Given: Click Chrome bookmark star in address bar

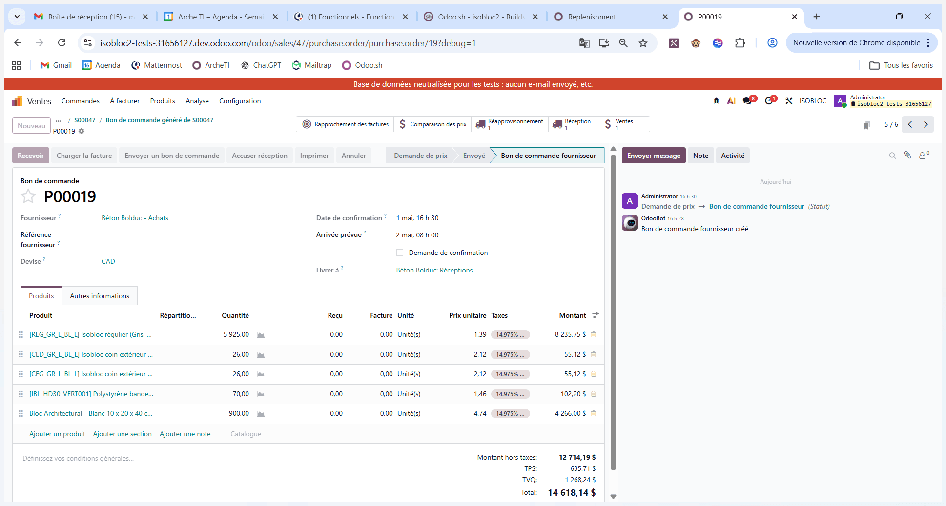Looking at the screenshot, I should pos(643,43).
